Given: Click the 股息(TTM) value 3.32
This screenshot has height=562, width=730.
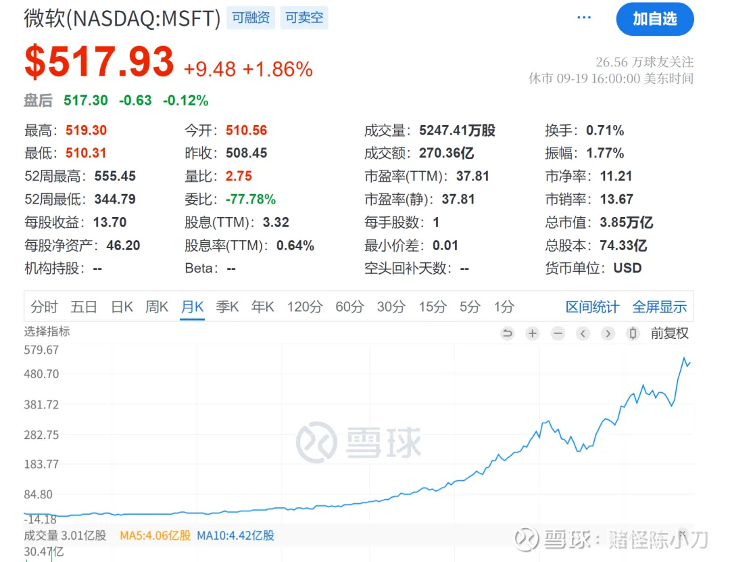Looking at the screenshot, I should [276, 223].
